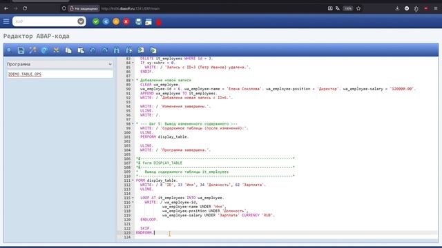Collapse the comment block at line 88
This screenshot has width=442, height=248.
click(133, 80)
